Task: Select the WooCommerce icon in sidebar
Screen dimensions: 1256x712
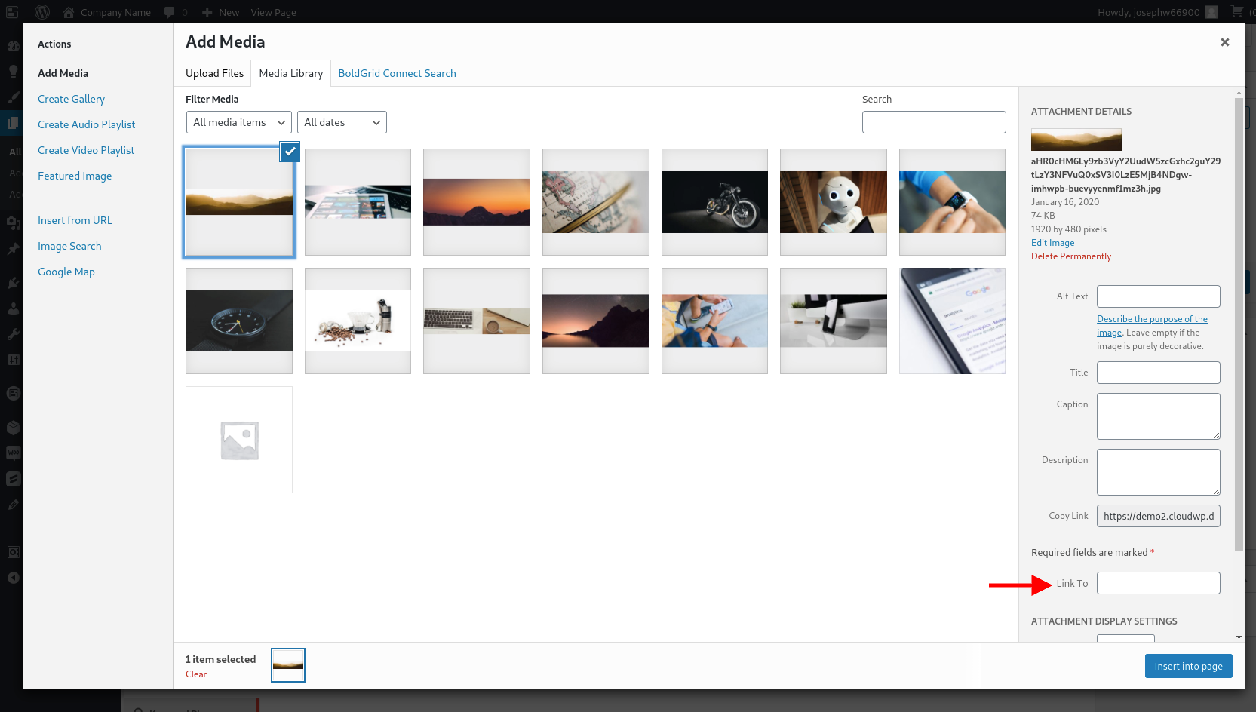Action: click(x=13, y=452)
